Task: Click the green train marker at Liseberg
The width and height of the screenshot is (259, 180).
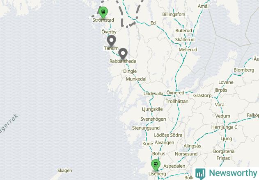Action: point(156,165)
